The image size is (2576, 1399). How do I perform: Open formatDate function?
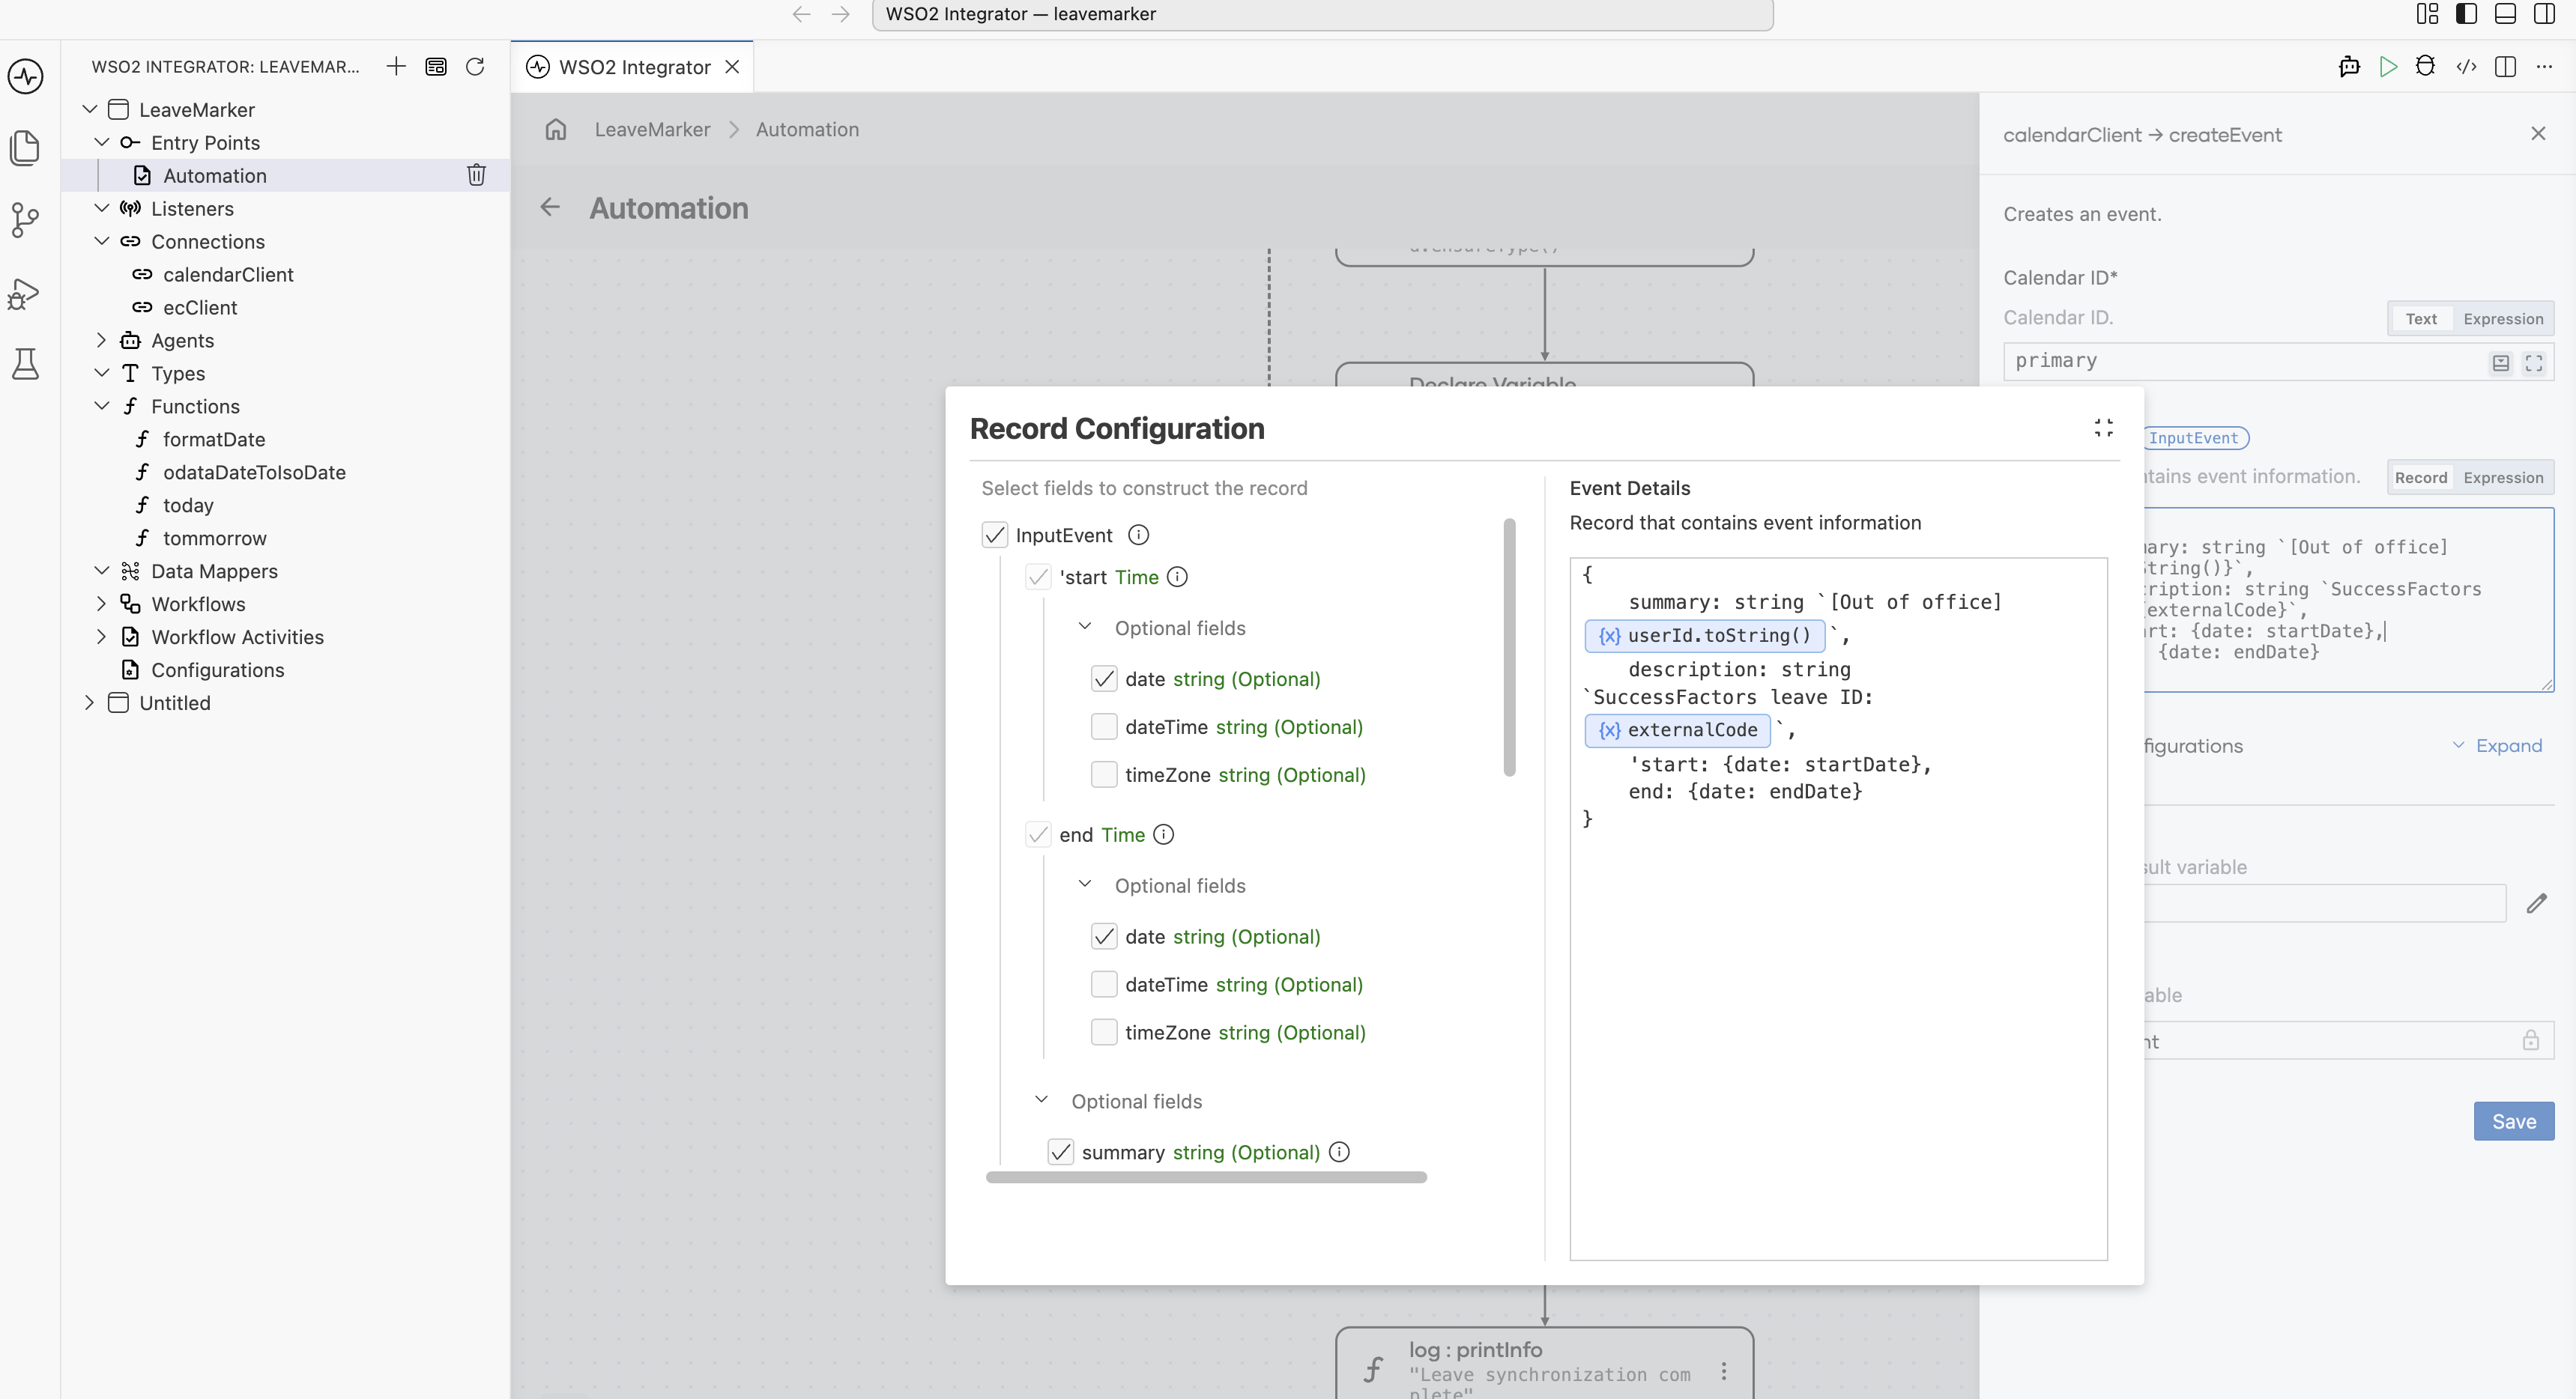pyautogui.click(x=214, y=440)
